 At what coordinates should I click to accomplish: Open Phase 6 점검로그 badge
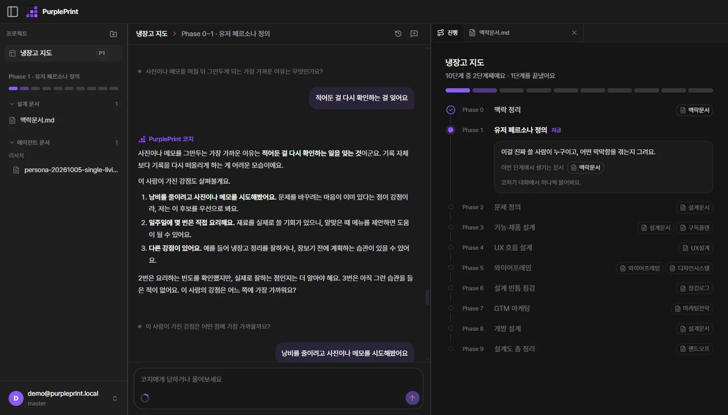(694, 288)
